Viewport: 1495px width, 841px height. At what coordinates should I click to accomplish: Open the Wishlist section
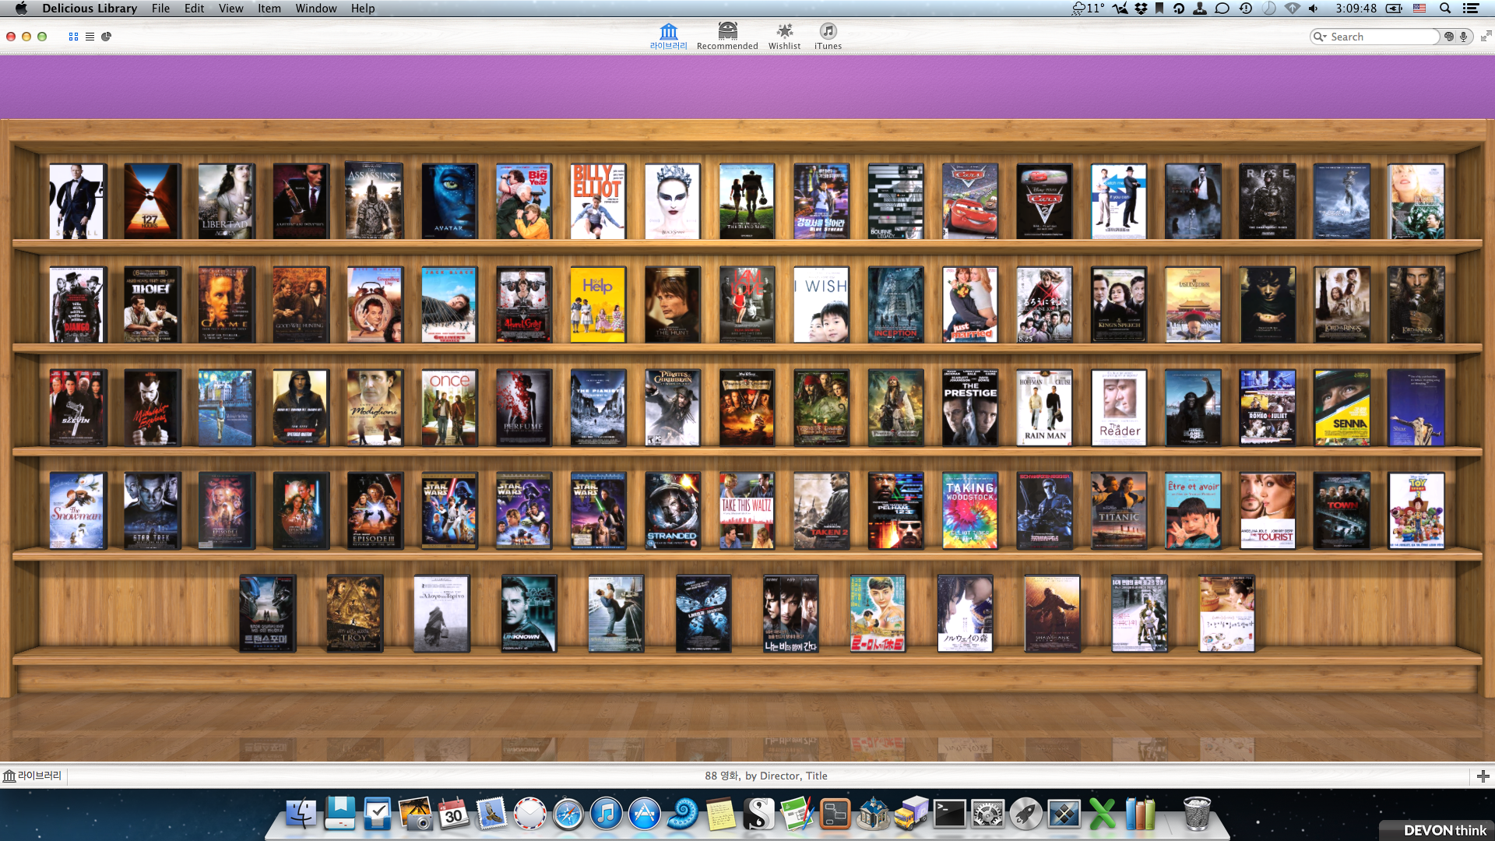point(784,36)
